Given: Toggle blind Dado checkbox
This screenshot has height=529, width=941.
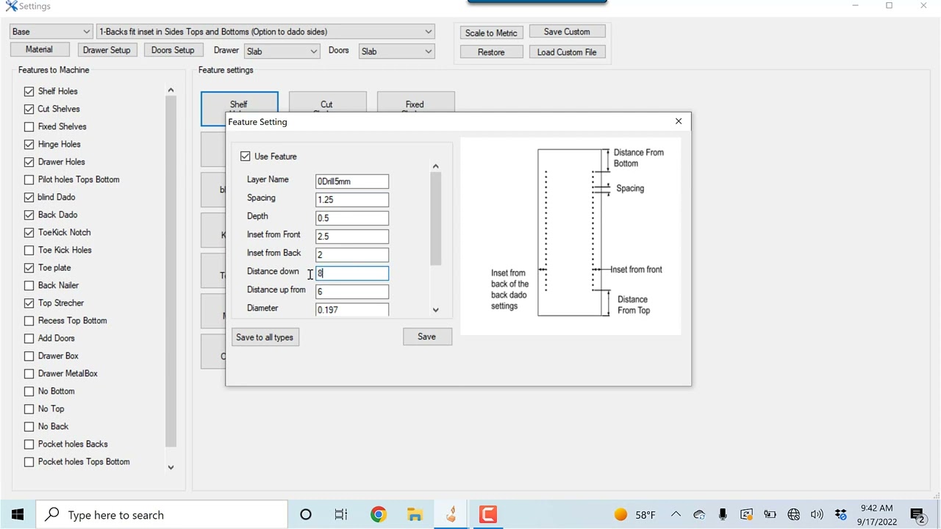Looking at the screenshot, I should tap(29, 197).
